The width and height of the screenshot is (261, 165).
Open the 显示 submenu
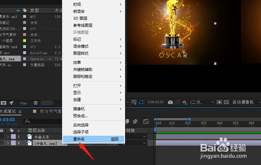coord(94,93)
